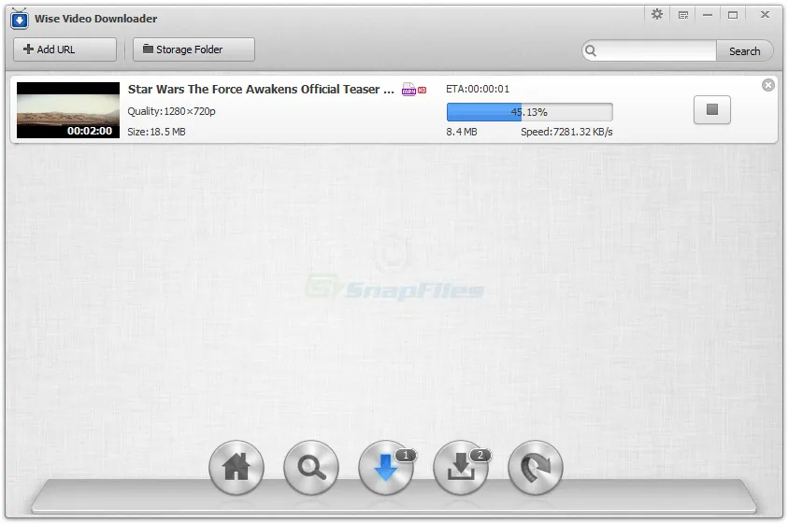Click the magnifier icon inside search box
The height and width of the screenshot is (523, 788).
click(x=591, y=51)
